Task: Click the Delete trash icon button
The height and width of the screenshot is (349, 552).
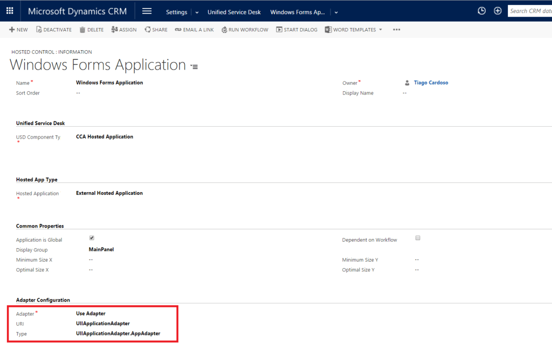Action: click(x=91, y=30)
